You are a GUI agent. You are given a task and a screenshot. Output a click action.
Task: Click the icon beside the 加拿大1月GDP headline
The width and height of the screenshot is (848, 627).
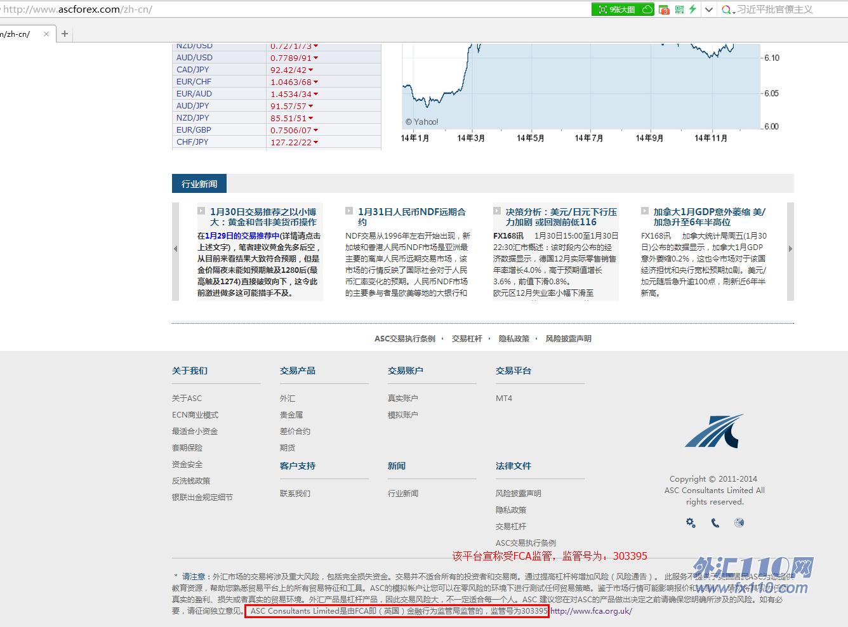coord(645,211)
